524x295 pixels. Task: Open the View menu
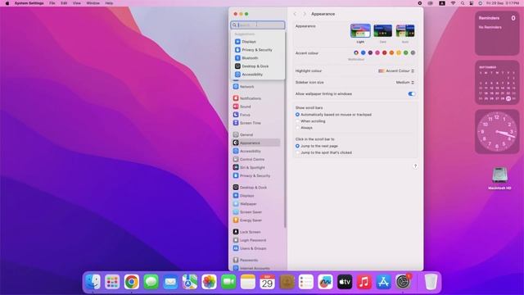click(x=76, y=3)
